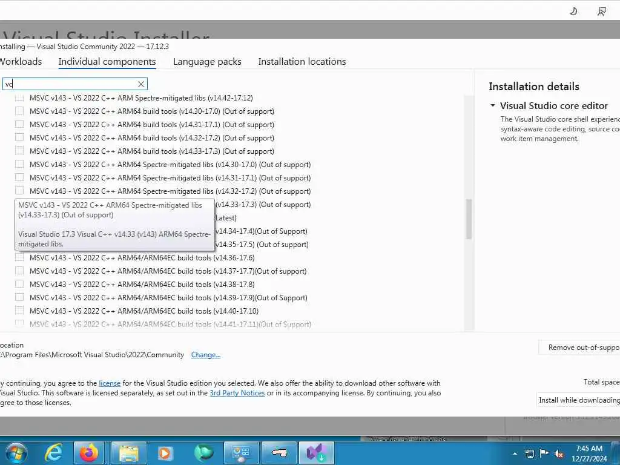Switch to Visual Studio Installer taskbar icon
This screenshot has width=620, height=465.
point(317,453)
